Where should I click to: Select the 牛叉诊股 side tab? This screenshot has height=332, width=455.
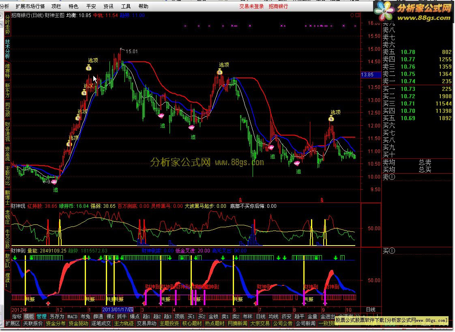coord(7,239)
